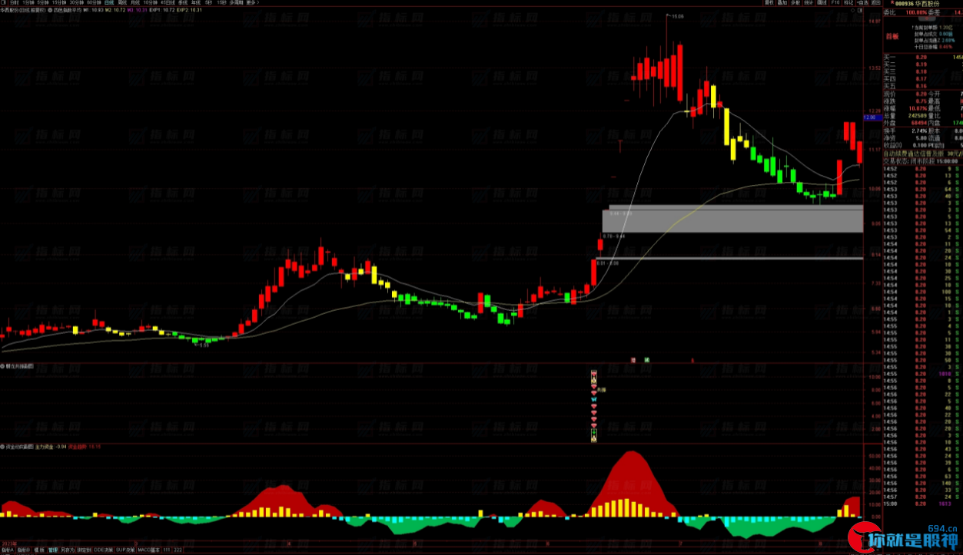Select the 111 template tab
This screenshot has height=555, width=963.
coord(167,550)
